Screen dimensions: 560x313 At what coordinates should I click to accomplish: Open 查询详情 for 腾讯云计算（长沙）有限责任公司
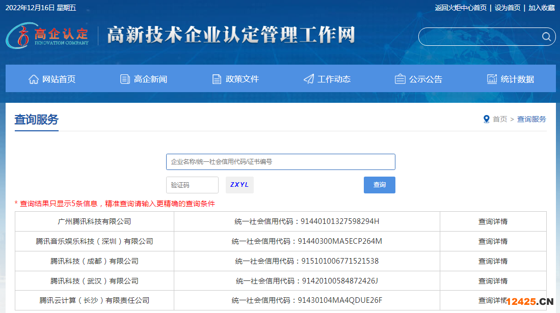493,300
